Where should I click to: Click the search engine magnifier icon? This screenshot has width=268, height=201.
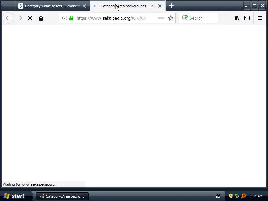pos(185,18)
